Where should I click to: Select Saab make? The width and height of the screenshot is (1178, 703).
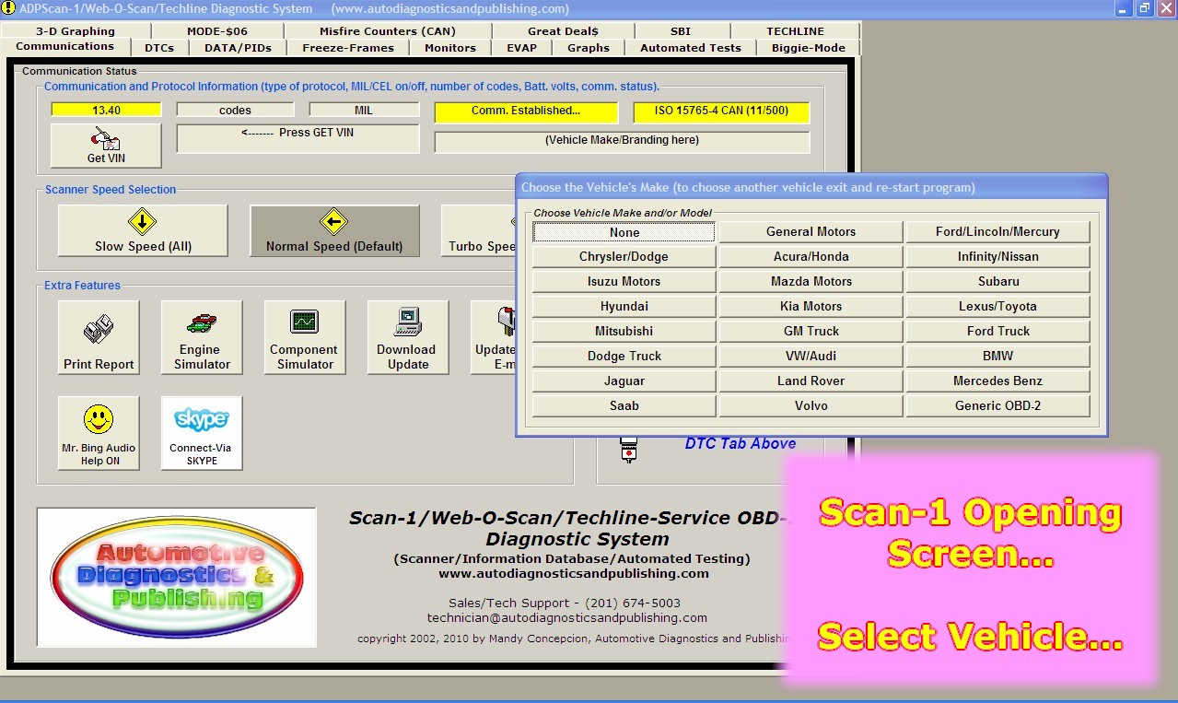coord(624,406)
